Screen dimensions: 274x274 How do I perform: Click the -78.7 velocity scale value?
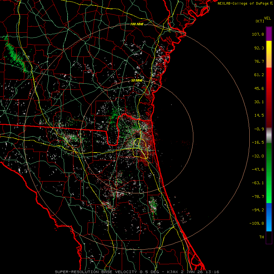(258, 197)
